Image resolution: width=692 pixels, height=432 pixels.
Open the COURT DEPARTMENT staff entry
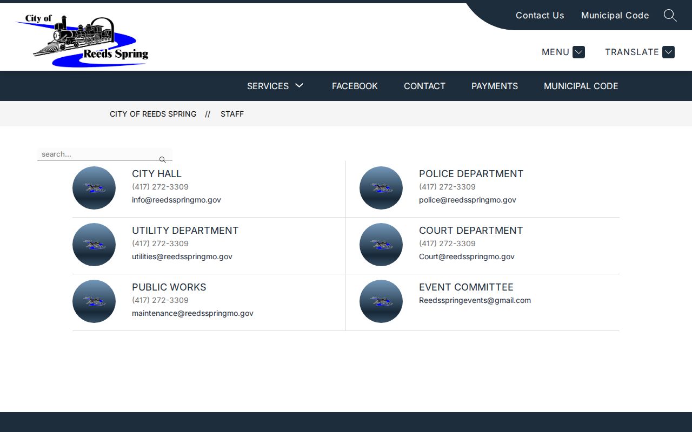471,230
